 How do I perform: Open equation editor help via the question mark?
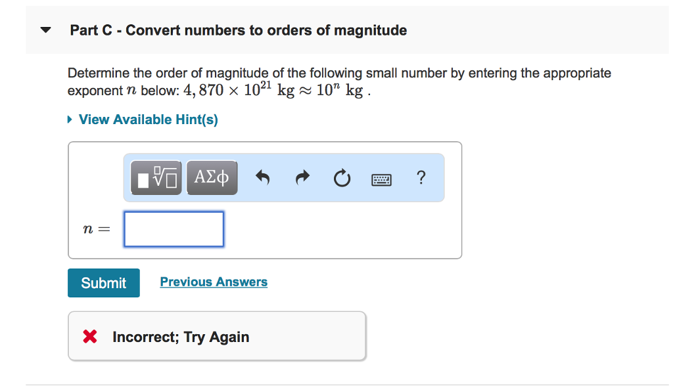click(x=421, y=177)
